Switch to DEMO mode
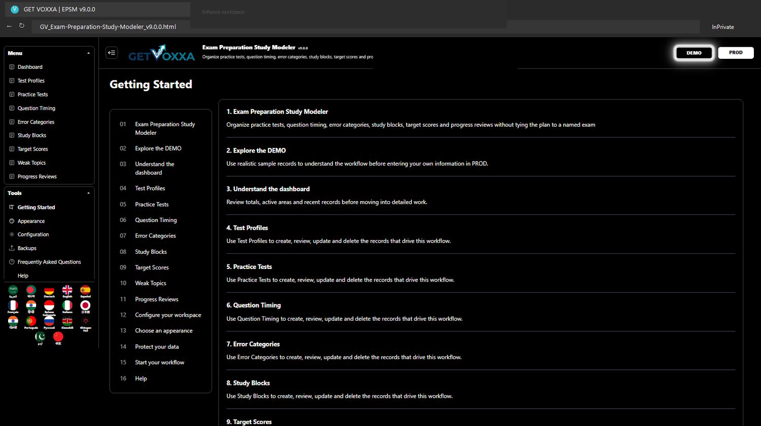 pyautogui.click(x=694, y=53)
